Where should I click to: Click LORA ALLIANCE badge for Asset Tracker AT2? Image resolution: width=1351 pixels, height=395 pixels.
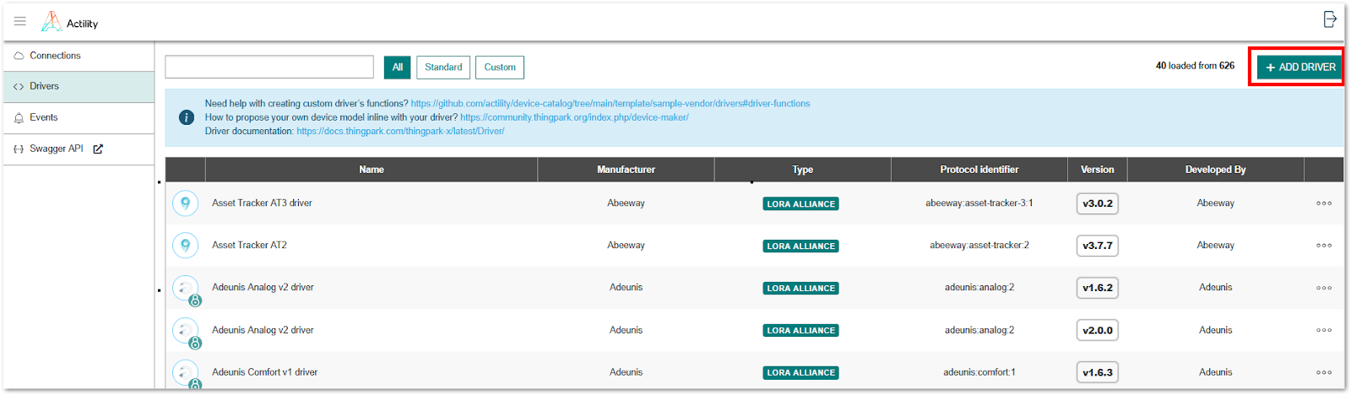800,246
